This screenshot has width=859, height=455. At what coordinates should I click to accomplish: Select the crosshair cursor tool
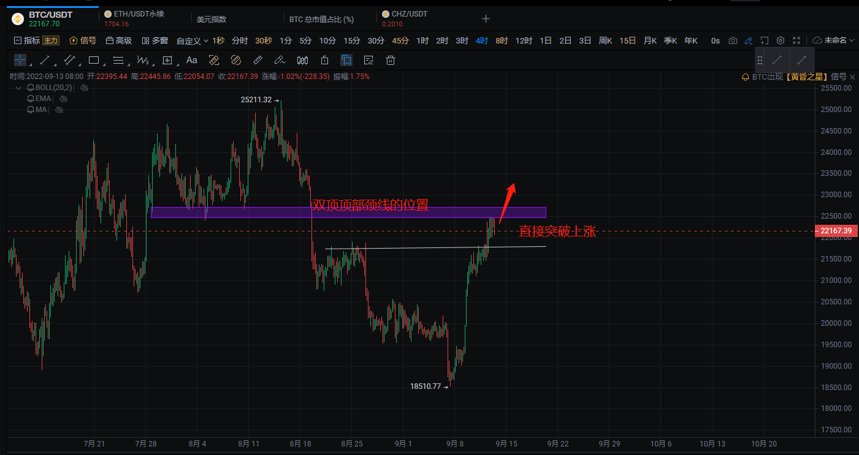(x=20, y=60)
